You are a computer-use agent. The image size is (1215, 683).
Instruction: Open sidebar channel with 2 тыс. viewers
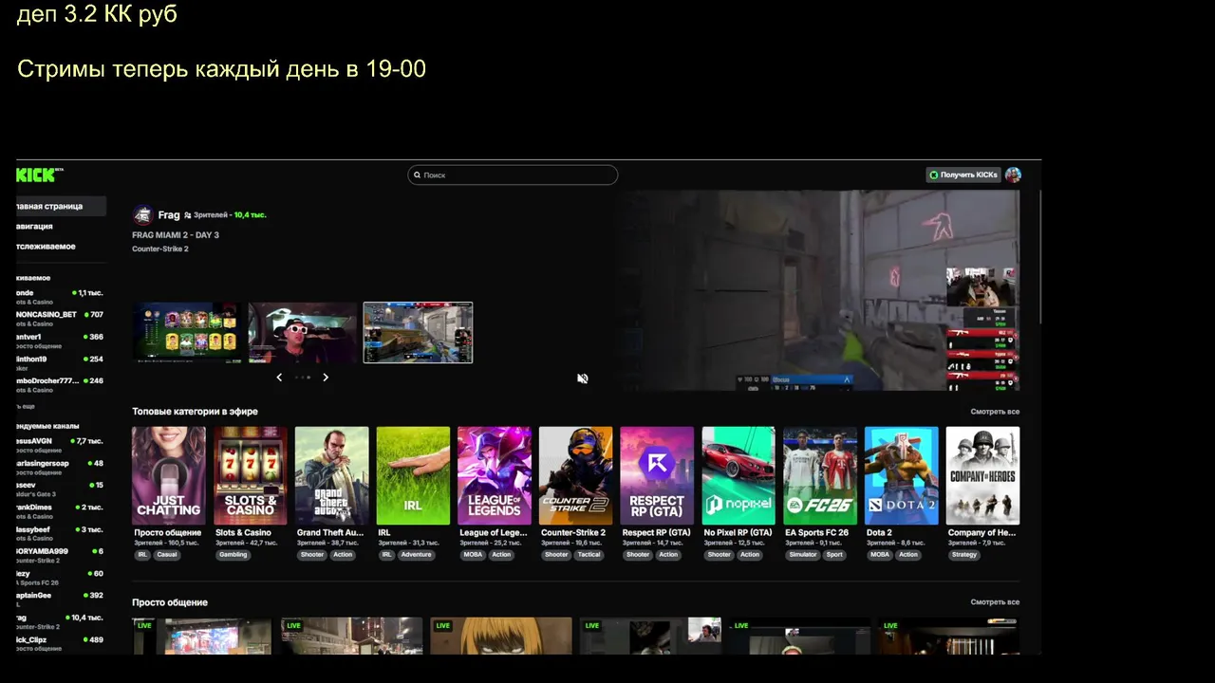coord(61,510)
